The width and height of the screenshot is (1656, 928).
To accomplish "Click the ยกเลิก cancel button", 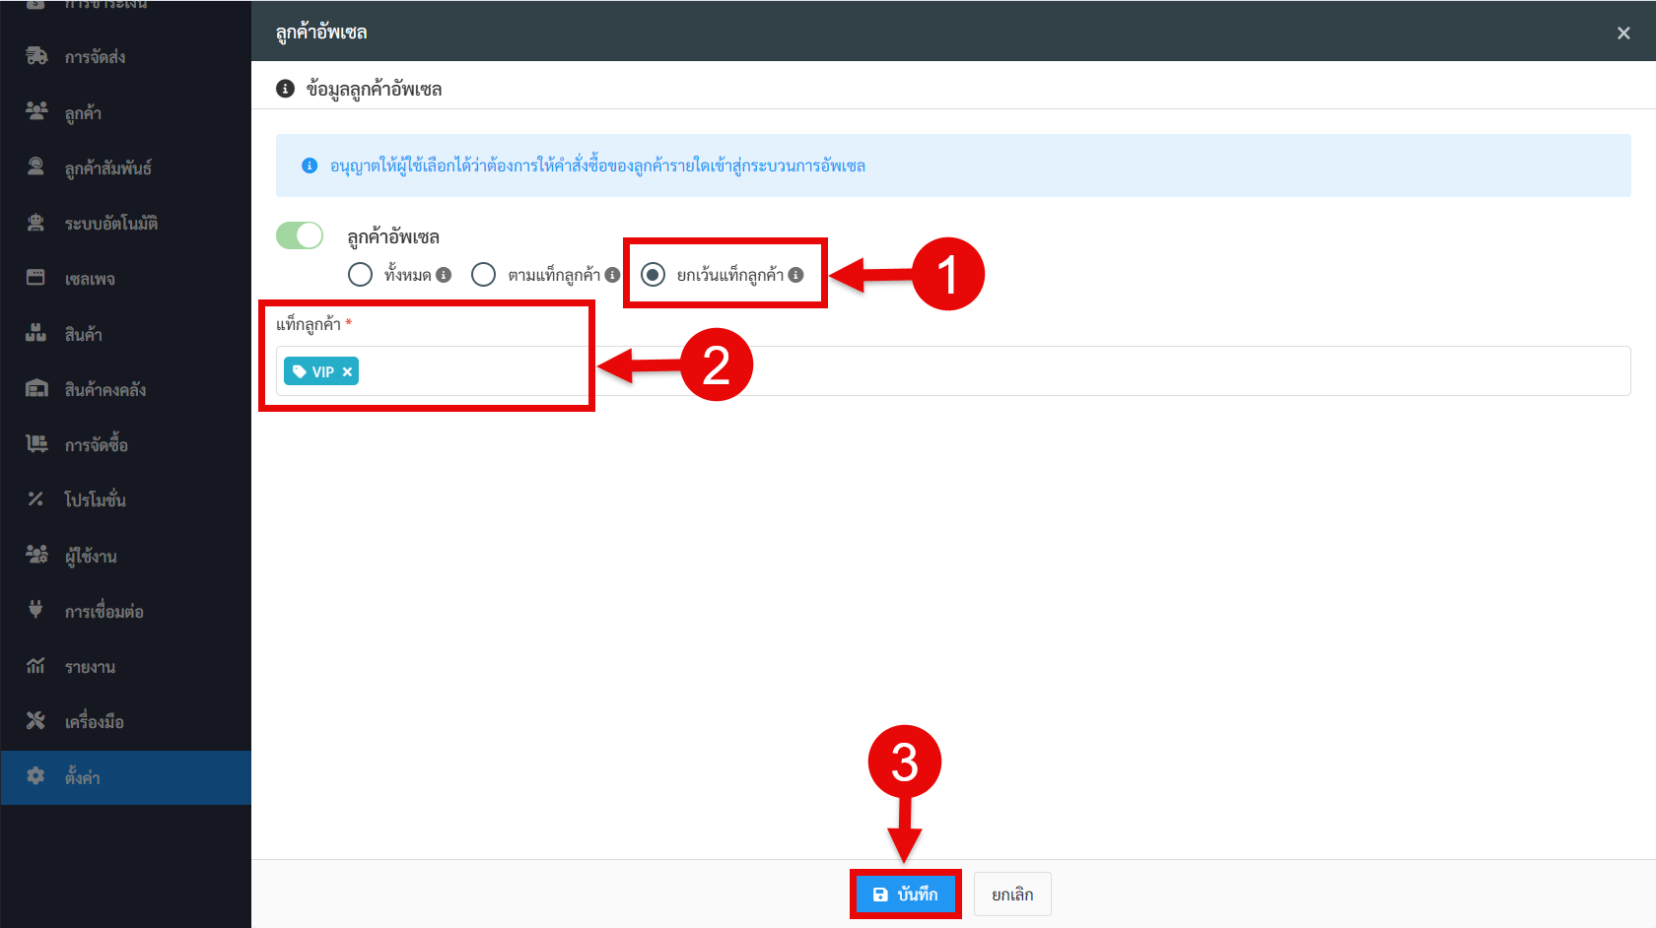I will (1012, 895).
